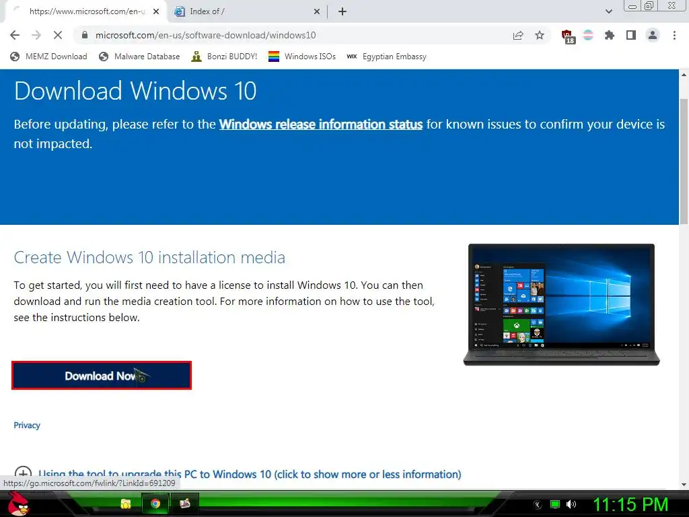Click the green monitor tray icon
Viewport: 689px width, 517px height.
tap(555, 504)
